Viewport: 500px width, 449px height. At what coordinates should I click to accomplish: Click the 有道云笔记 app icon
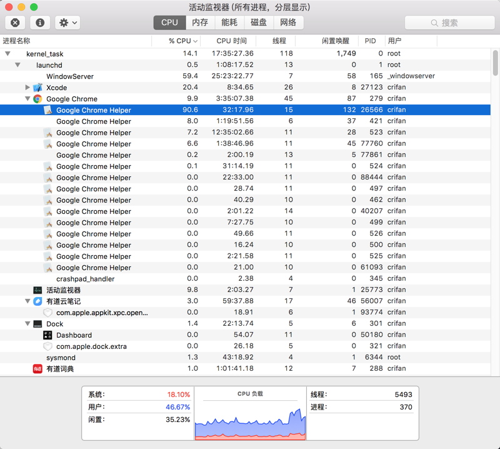pos(37,301)
